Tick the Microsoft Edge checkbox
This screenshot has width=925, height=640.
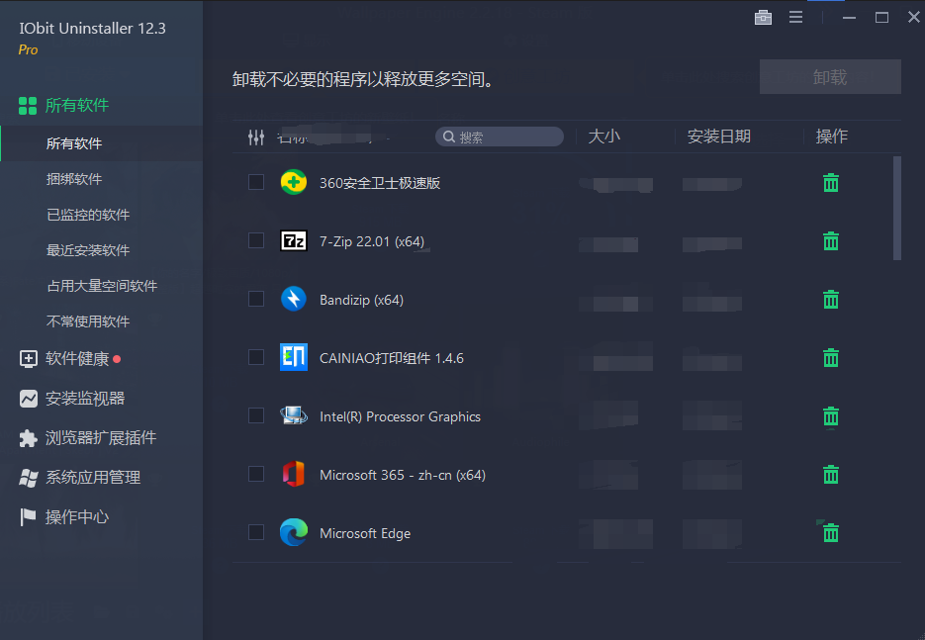(x=256, y=532)
